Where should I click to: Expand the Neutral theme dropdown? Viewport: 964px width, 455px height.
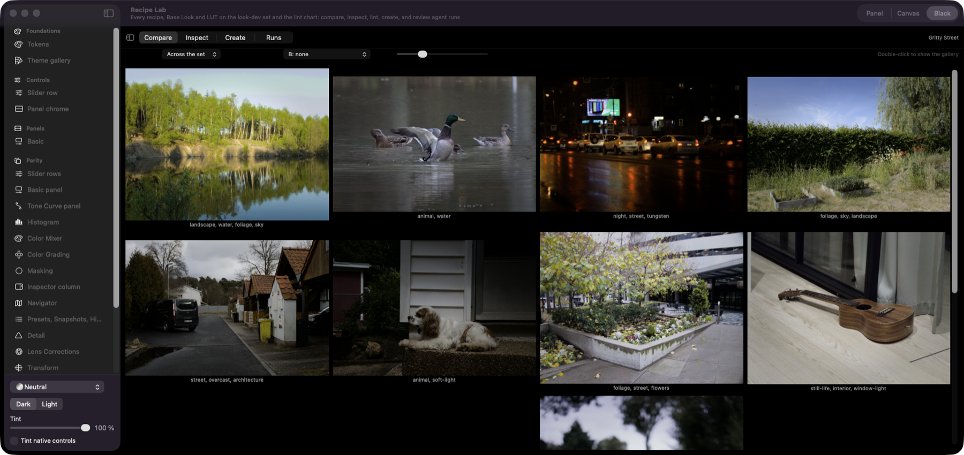coord(57,387)
